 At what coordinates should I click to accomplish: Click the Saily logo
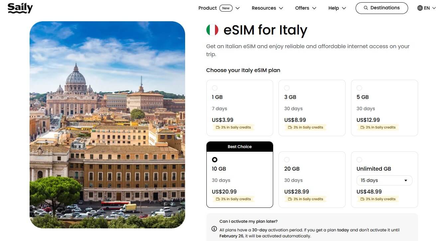pos(20,8)
